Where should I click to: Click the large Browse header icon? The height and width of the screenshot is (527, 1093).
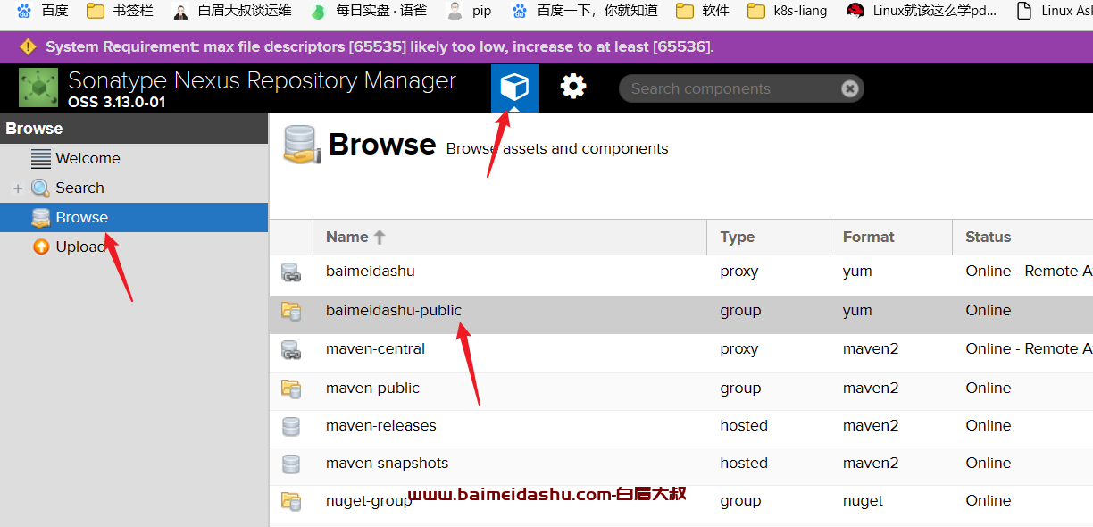302,145
